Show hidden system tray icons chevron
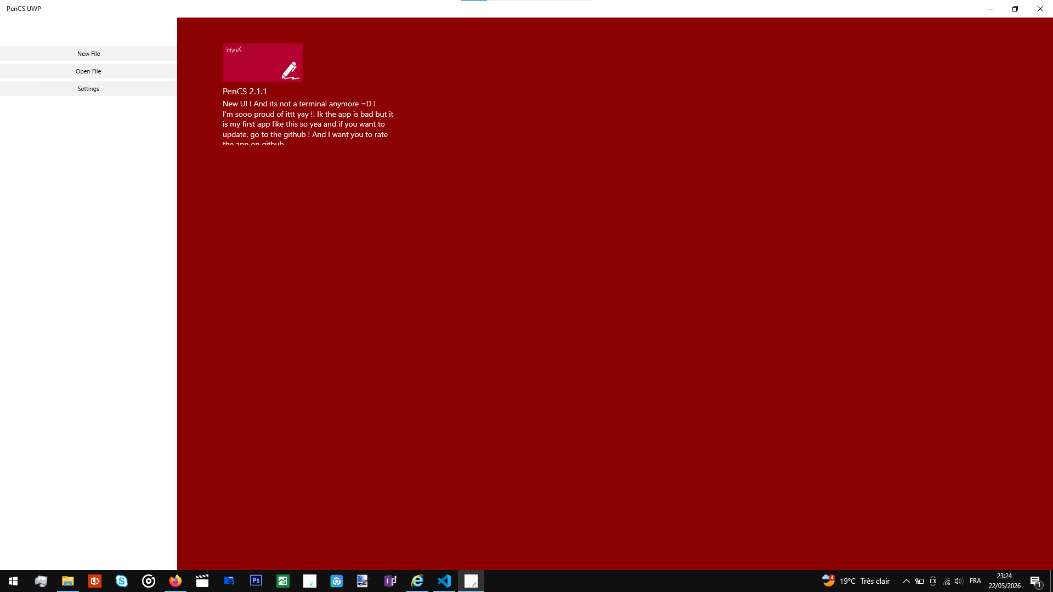Viewport: 1053px width, 592px height. [x=907, y=581]
